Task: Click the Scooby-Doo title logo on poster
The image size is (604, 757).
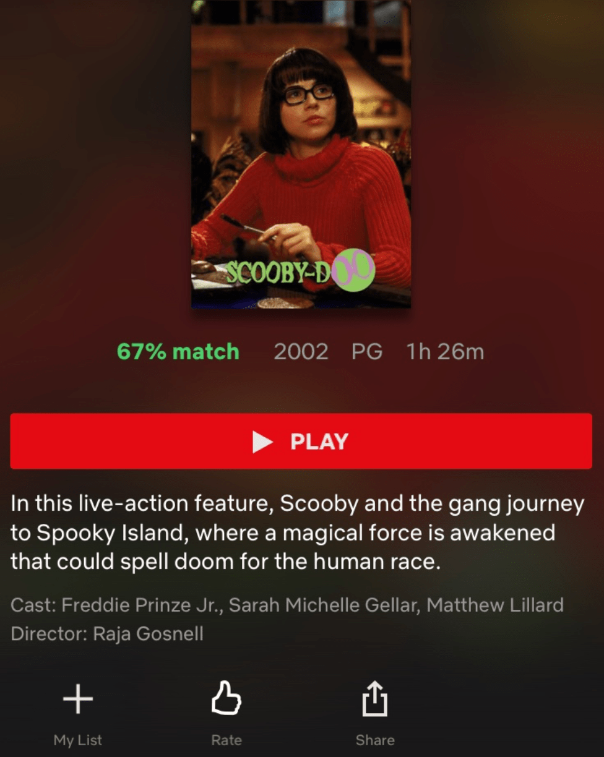Action: tap(300, 272)
